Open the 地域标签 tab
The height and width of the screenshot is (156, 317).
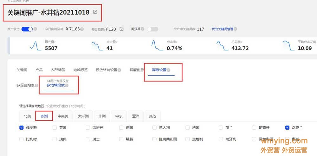(x=81, y=70)
